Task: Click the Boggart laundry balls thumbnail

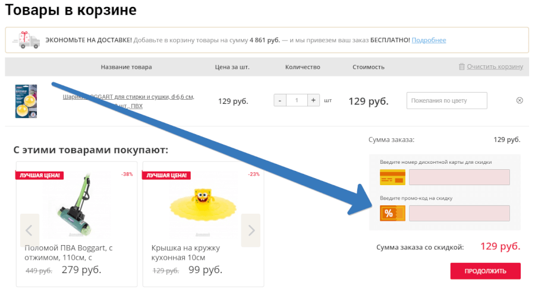Action: pyautogui.click(x=26, y=101)
